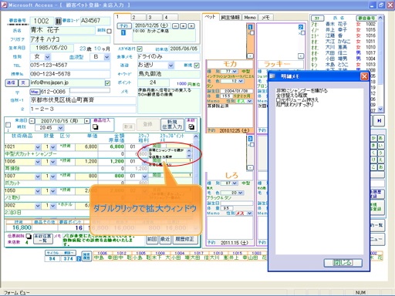Click the small down button under pet 2 photo

coord(301,55)
